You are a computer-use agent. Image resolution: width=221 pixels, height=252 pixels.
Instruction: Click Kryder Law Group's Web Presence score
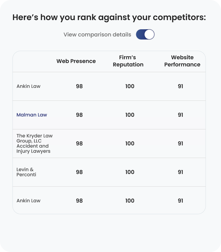point(79,143)
